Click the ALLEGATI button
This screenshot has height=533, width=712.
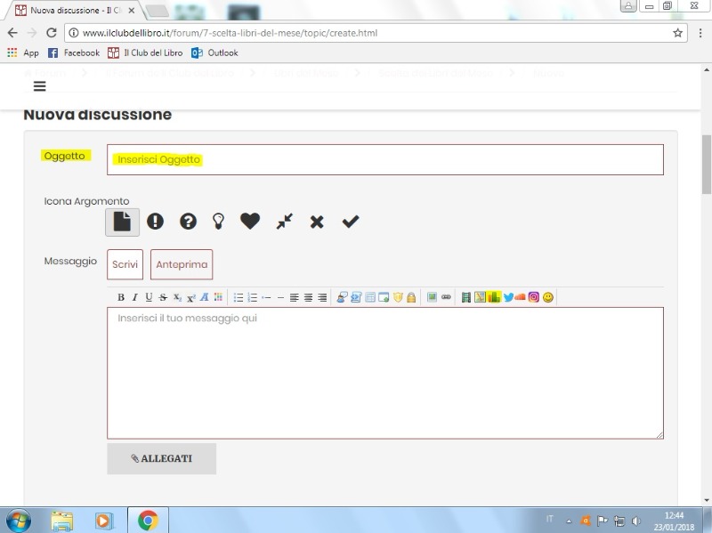[161, 458]
